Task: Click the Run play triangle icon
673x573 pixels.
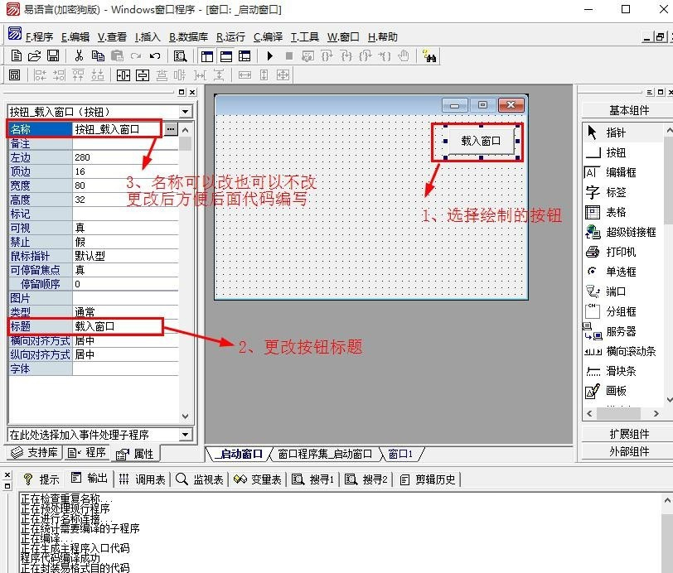Action: click(270, 55)
